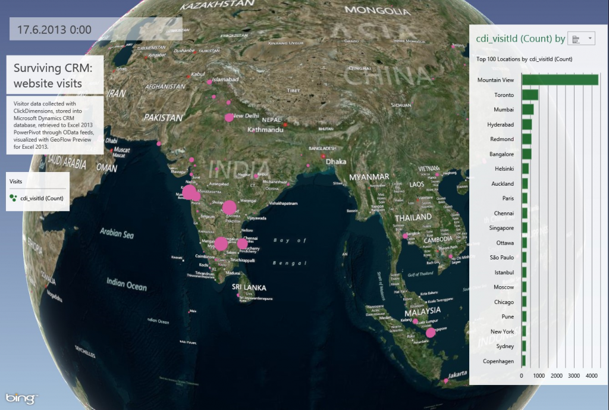
Task: Click the 'Paris' label in the chart
Action: [508, 198]
